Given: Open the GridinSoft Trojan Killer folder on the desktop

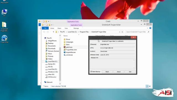Looking at the screenshot, I should click(4, 27).
